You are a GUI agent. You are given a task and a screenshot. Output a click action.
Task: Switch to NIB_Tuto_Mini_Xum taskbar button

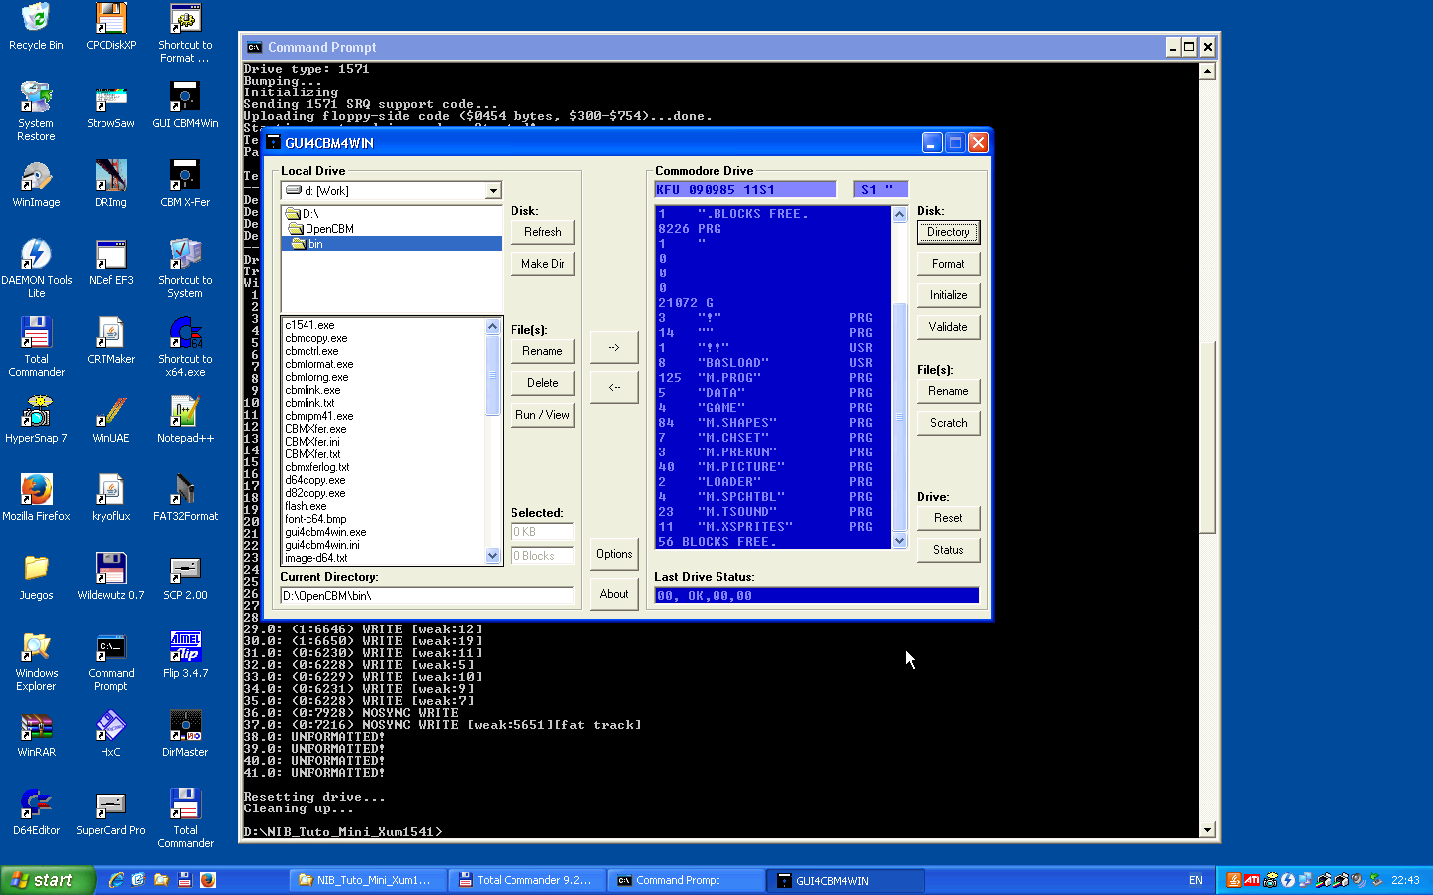pos(367,880)
